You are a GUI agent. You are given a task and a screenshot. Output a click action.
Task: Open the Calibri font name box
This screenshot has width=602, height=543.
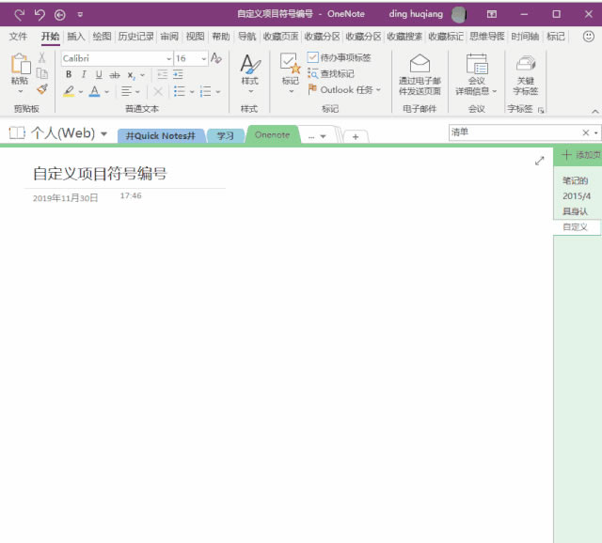tap(117, 58)
